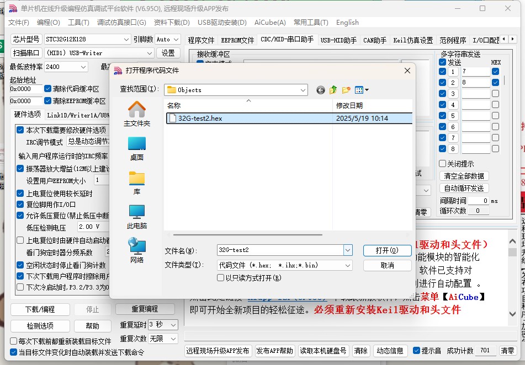The height and width of the screenshot is (365, 525).
Task: Toggle 清除代码缓冲区 checkbox
Action: pyautogui.click(x=47, y=89)
